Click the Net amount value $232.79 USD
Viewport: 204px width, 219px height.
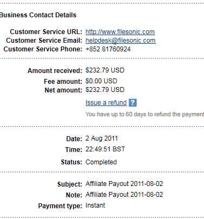click(x=105, y=90)
